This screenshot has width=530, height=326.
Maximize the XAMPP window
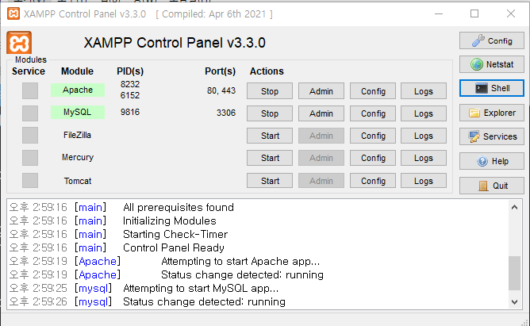point(474,13)
